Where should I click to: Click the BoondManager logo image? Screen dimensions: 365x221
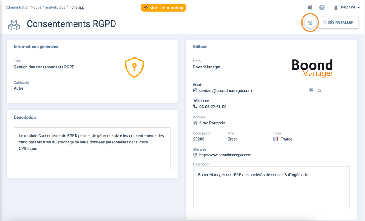[312, 68]
